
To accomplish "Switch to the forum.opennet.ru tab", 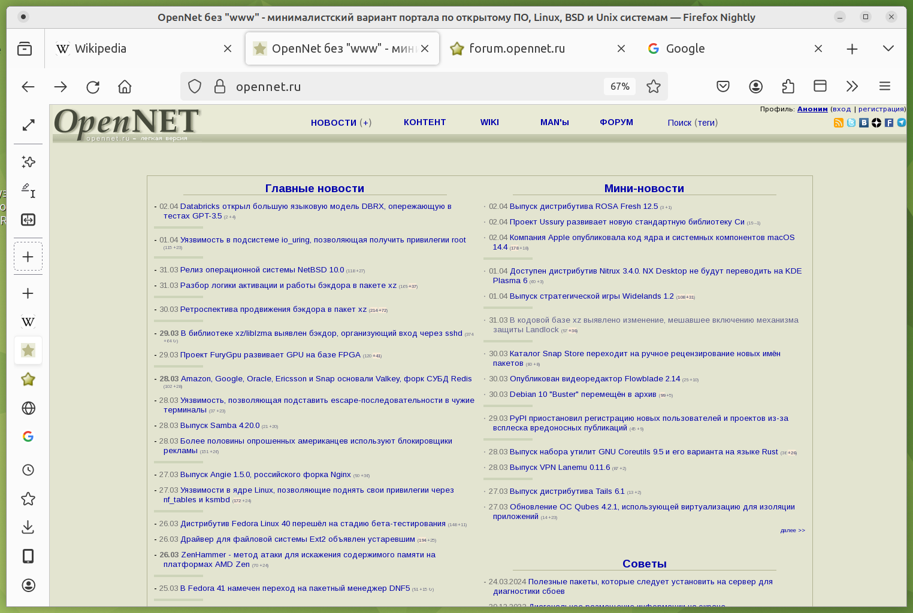I will (537, 48).
